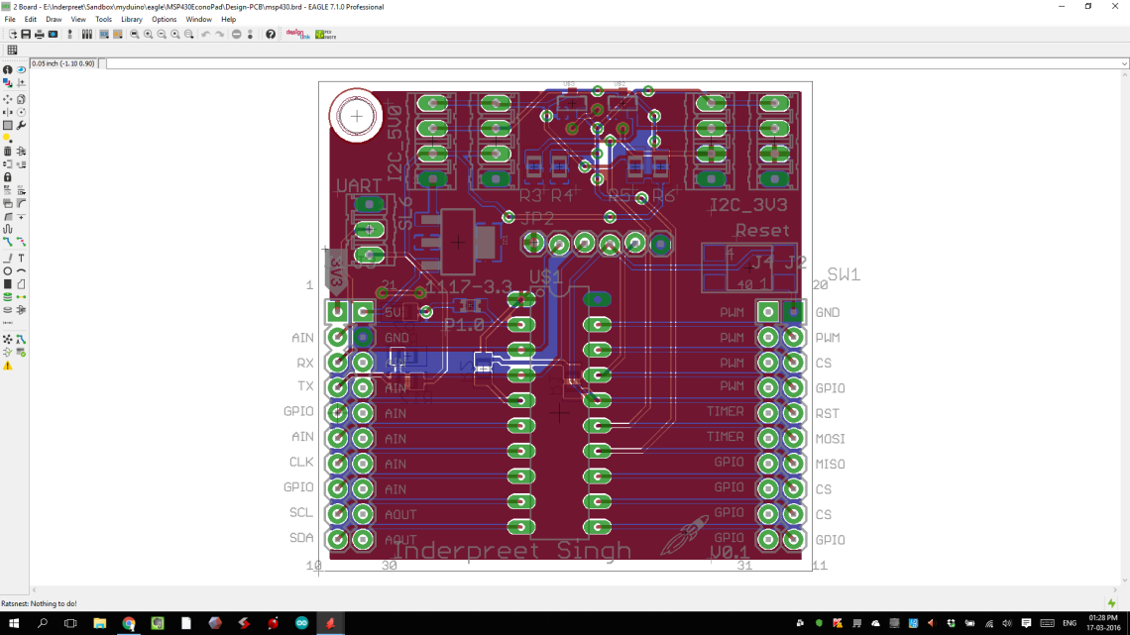Click the Undo arrow in the toolbar
The height and width of the screenshot is (635, 1130).
(x=207, y=33)
